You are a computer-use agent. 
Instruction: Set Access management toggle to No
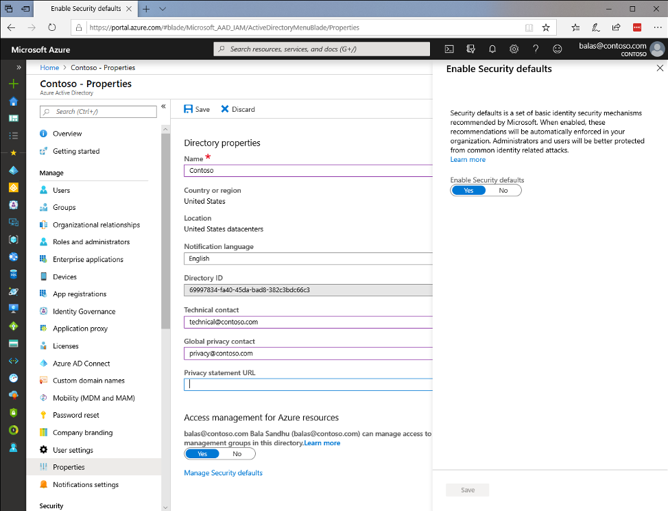tap(237, 454)
